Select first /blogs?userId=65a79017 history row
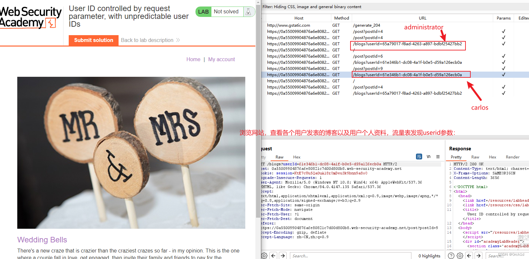This screenshot has height=259, width=529. point(395,44)
